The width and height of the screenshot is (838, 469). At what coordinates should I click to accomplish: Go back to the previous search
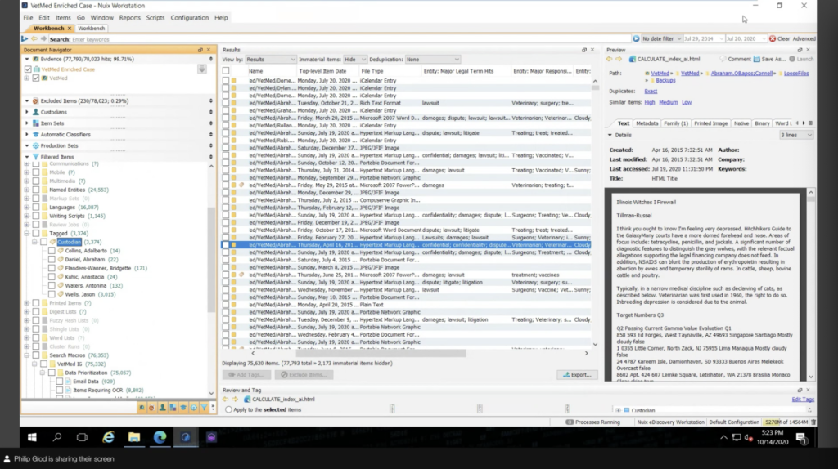pos(34,39)
